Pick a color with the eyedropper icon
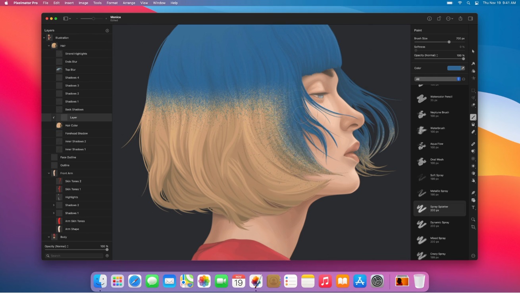 463,68
